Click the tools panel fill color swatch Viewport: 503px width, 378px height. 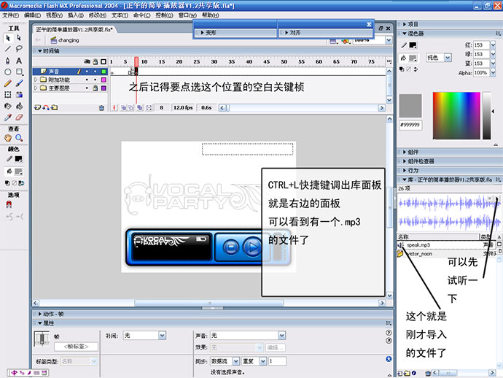click(x=19, y=171)
